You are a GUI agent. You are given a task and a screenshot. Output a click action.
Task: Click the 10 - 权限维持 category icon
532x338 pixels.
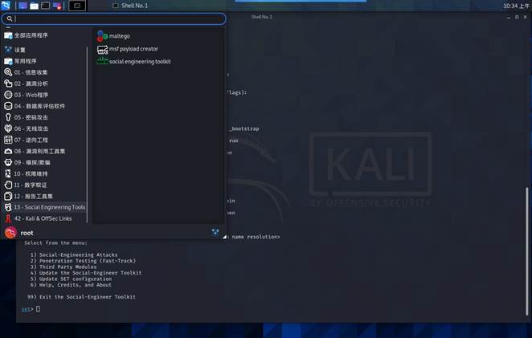tap(8, 173)
